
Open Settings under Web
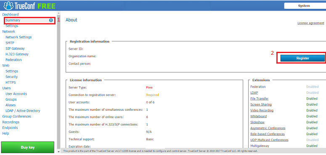(x=12, y=71)
